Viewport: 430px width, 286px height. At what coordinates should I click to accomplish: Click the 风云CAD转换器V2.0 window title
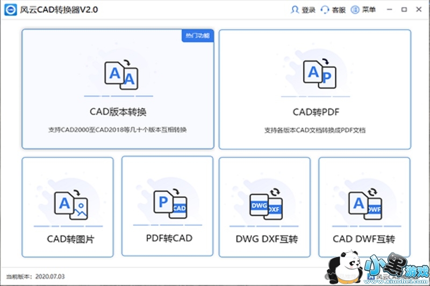coord(59,10)
